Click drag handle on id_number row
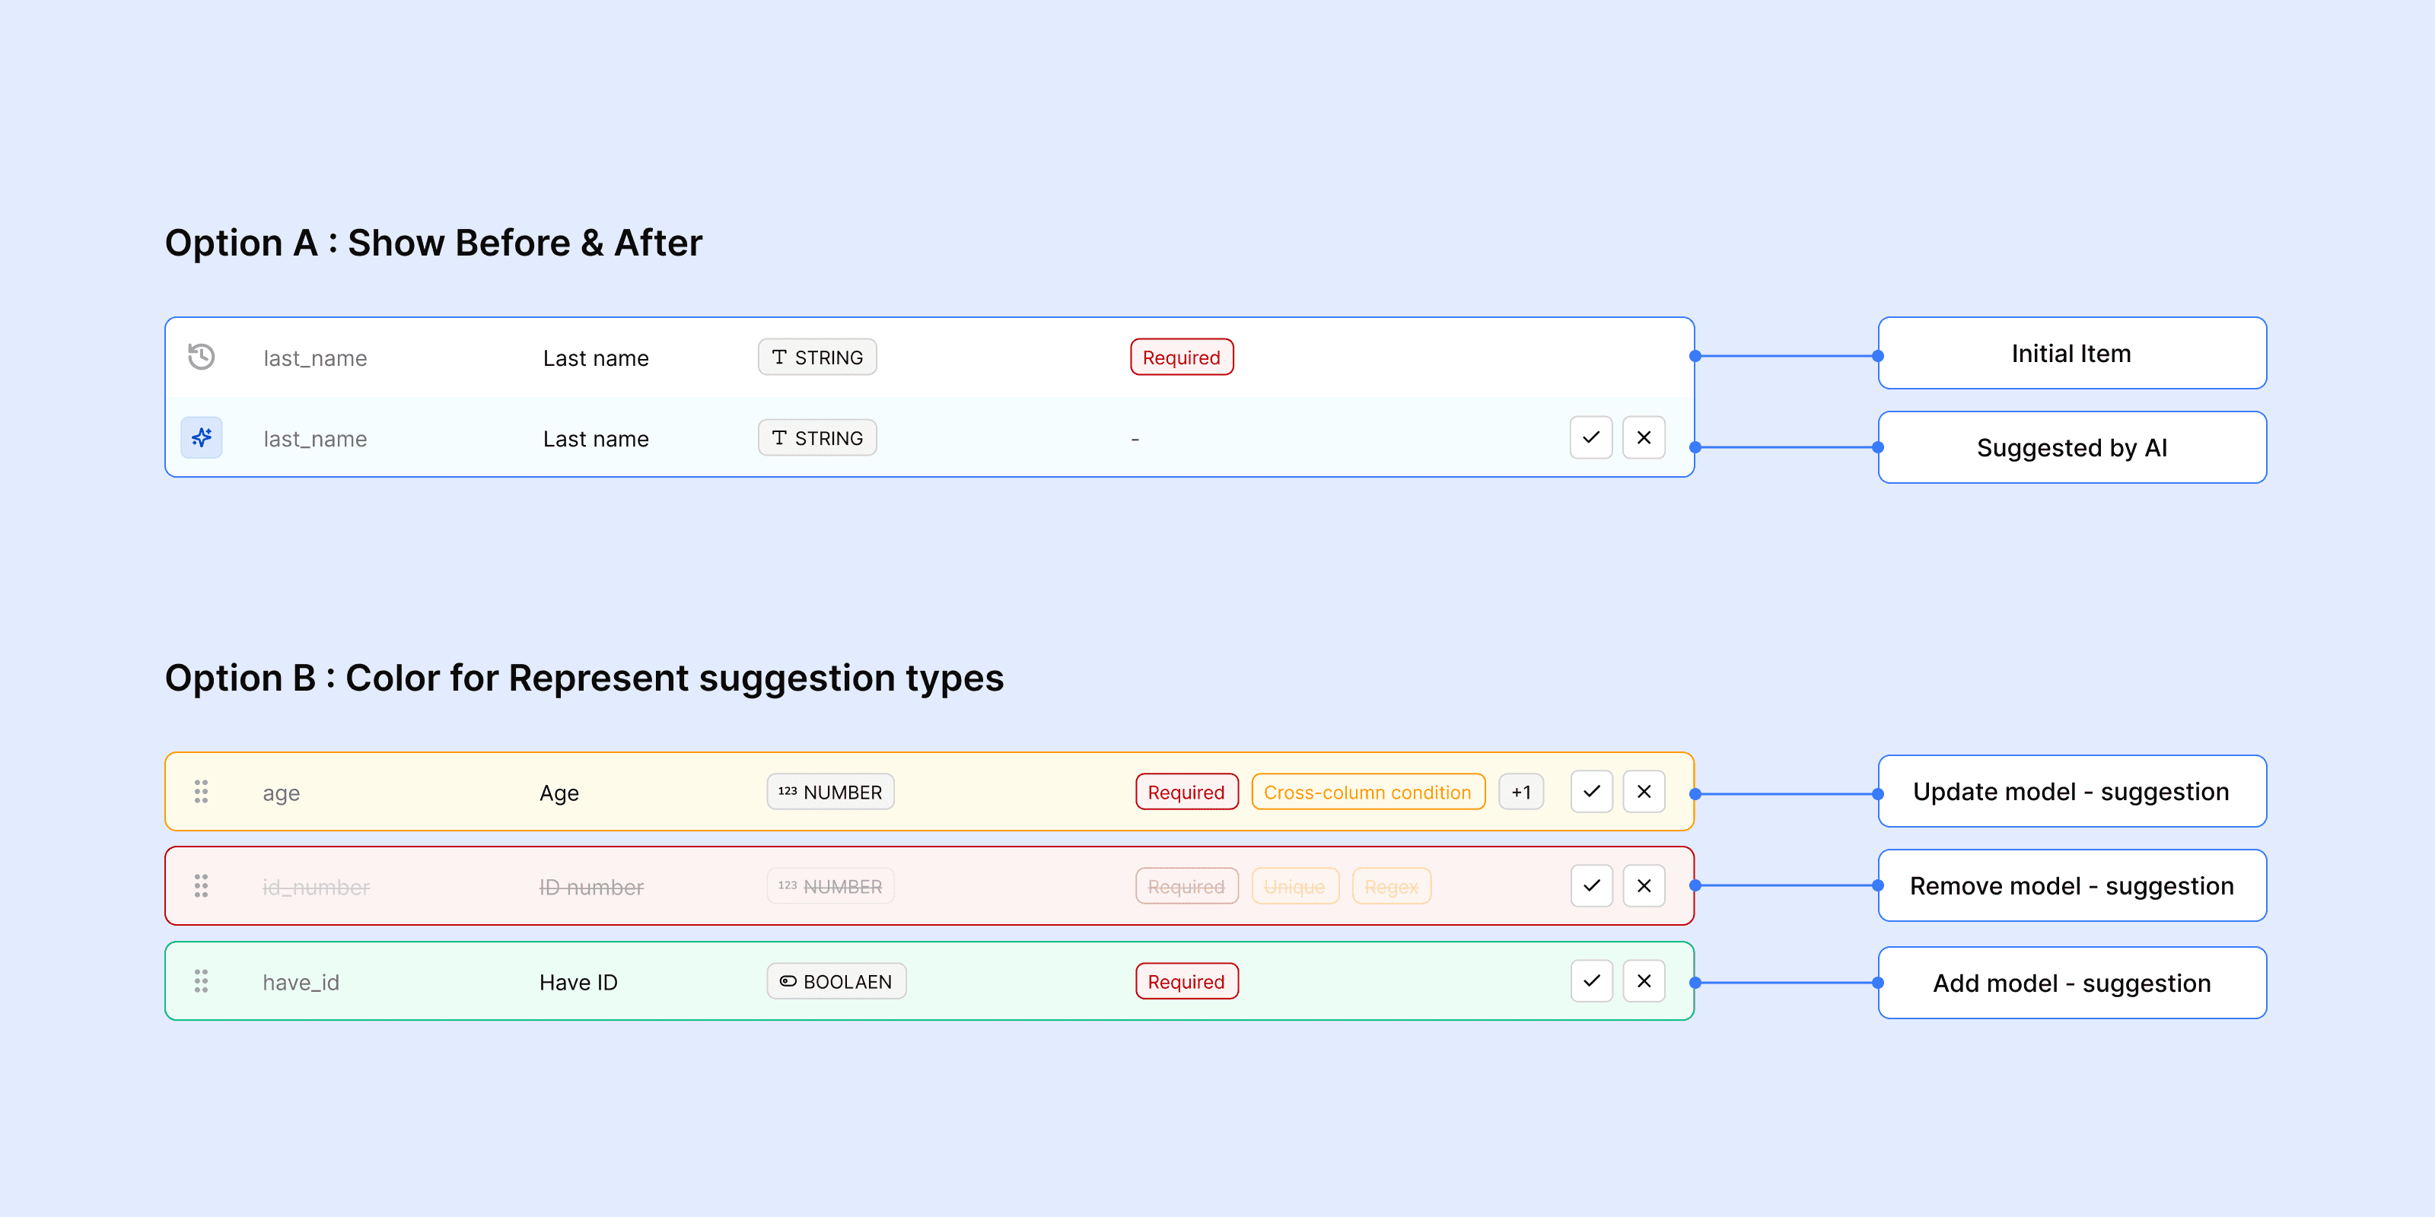 (202, 886)
